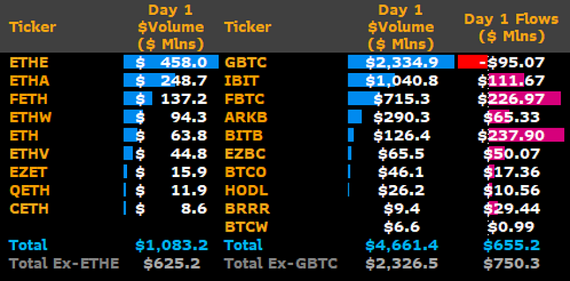Select the $655.2 total flows value
This screenshot has width=570, height=281.
click(517, 245)
